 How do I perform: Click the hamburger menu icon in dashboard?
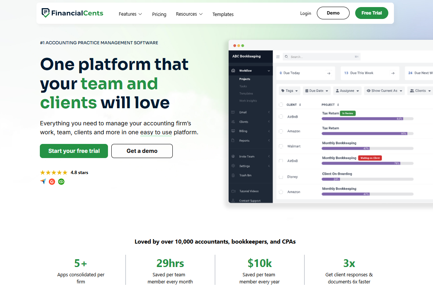(278, 57)
